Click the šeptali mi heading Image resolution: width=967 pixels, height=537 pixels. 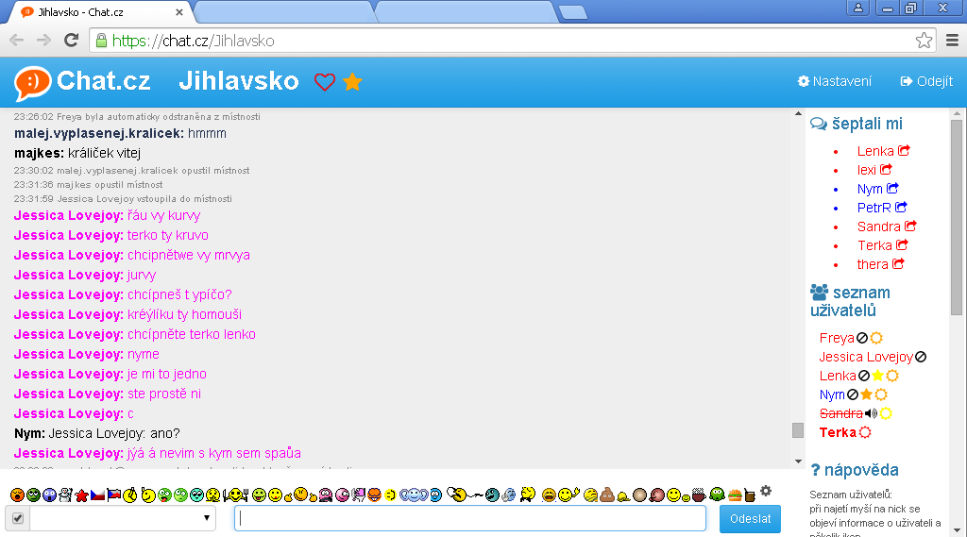(857, 124)
